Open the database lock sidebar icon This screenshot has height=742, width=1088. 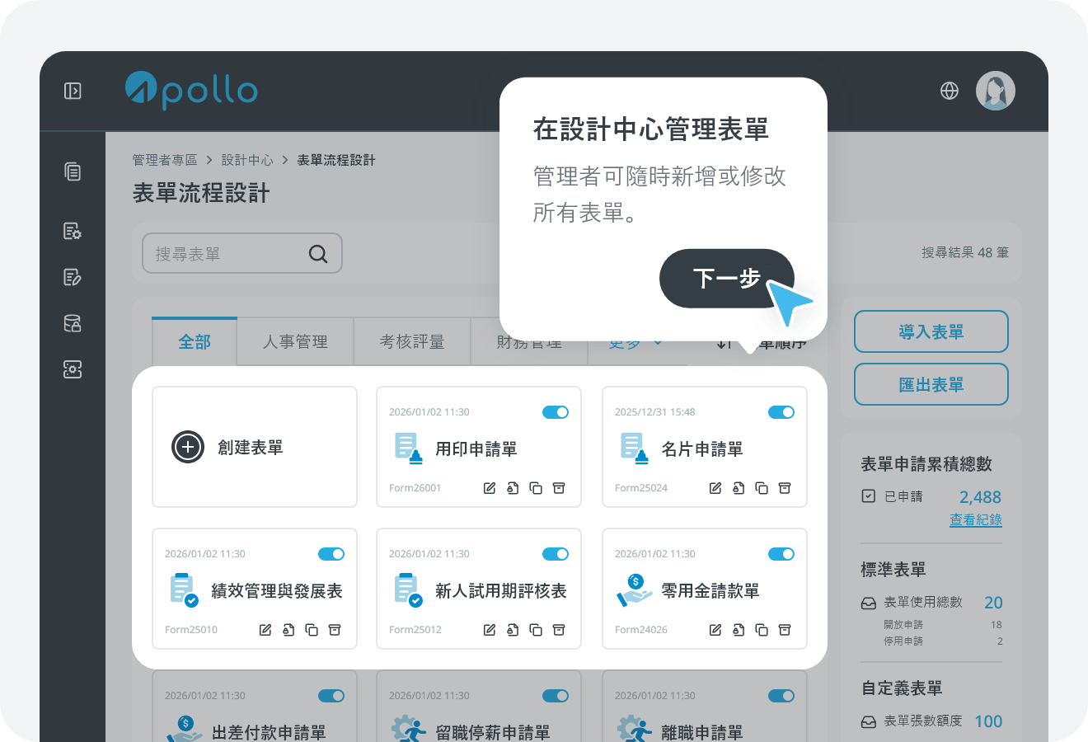click(73, 323)
